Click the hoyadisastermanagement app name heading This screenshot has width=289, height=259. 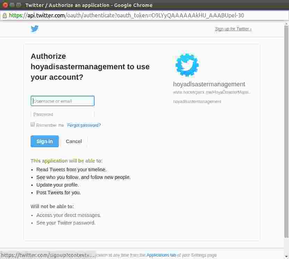click(x=209, y=84)
